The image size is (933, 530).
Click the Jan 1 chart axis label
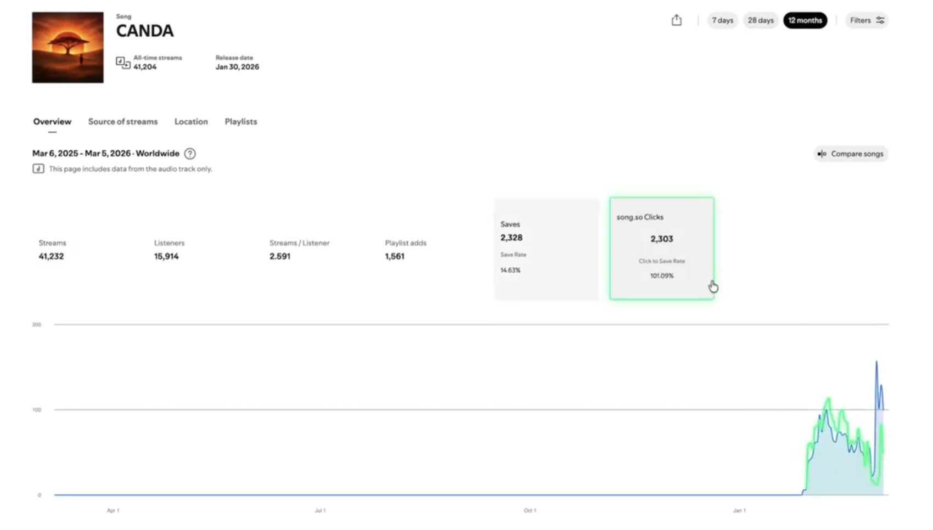(x=739, y=510)
